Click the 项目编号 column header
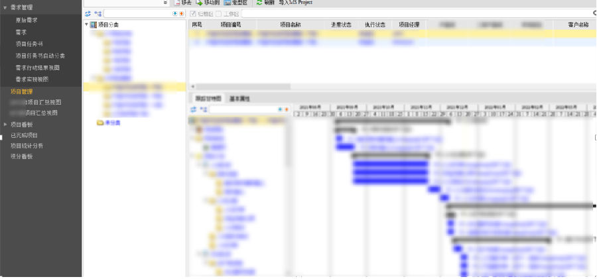This screenshot has width=597, height=279. [x=231, y=25]
